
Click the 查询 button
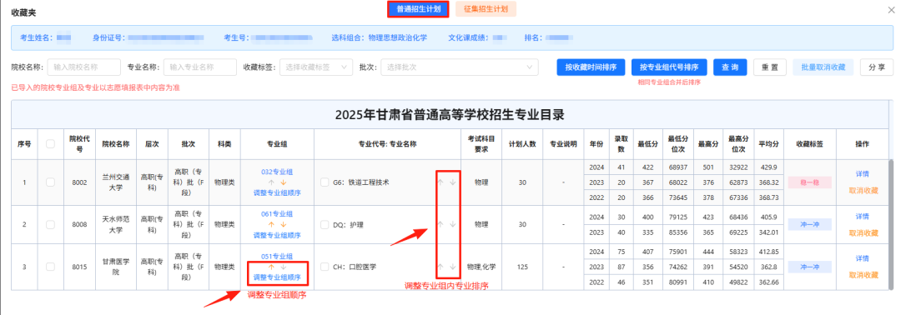click(730, 67)
